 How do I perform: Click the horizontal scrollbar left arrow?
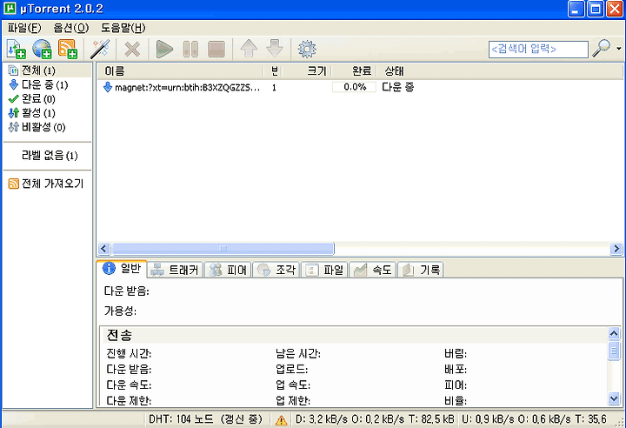click(104, 249)
